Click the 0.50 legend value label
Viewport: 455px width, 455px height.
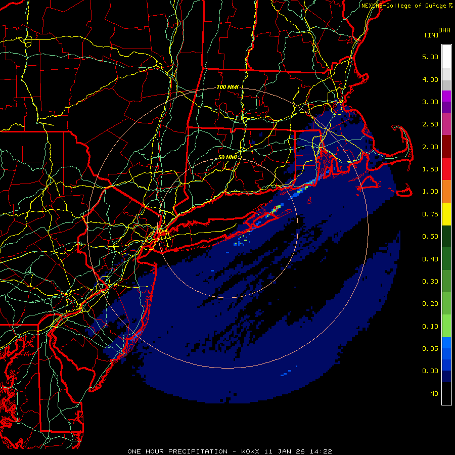(x=430, y=237)
